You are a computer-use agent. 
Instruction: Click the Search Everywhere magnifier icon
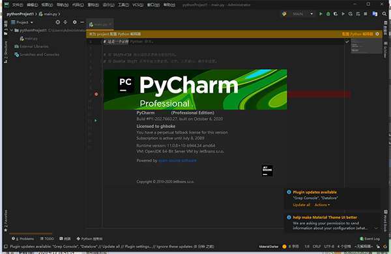click(384, 14)
